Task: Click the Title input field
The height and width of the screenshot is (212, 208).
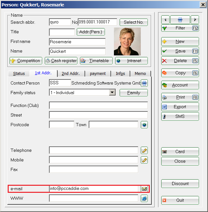Action: 62,32
